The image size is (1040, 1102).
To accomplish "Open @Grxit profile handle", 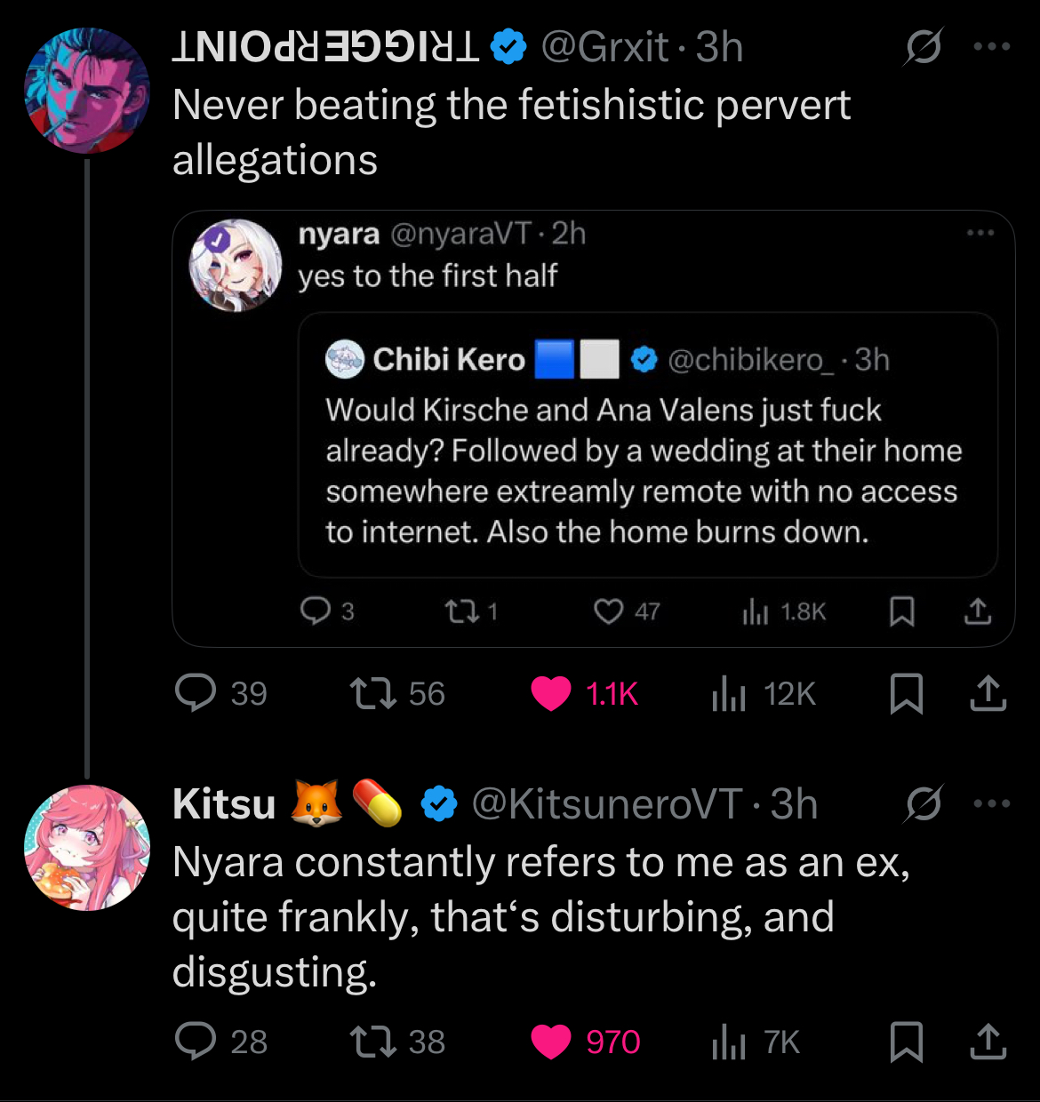I will click(x=604, y=47).
